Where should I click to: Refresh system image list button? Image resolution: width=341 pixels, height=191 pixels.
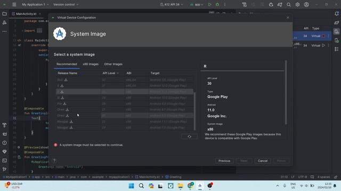(x=189, y=137)
